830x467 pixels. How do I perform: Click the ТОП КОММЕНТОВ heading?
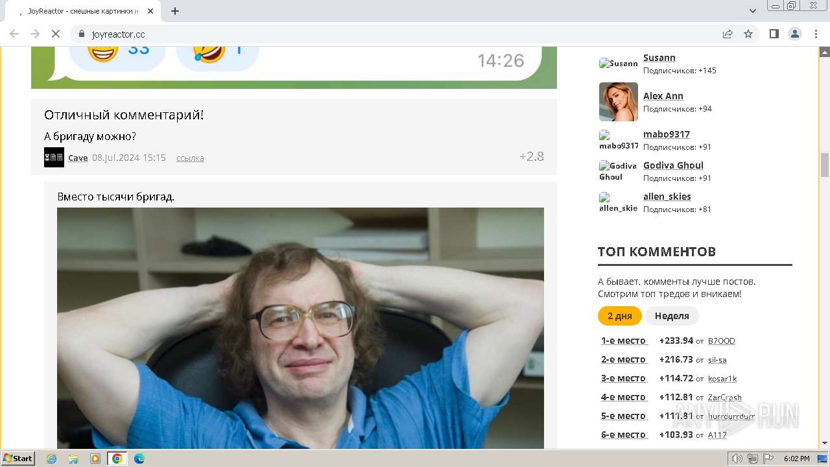[x=657, y=252]
